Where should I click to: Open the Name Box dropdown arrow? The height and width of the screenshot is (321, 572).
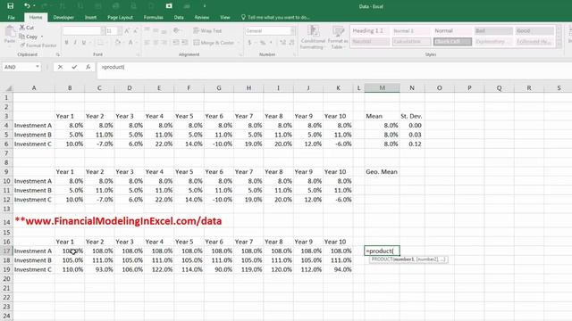38,67
